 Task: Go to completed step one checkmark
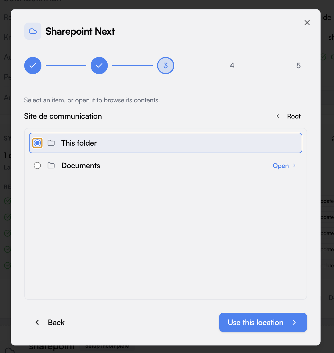click(33, 66)
